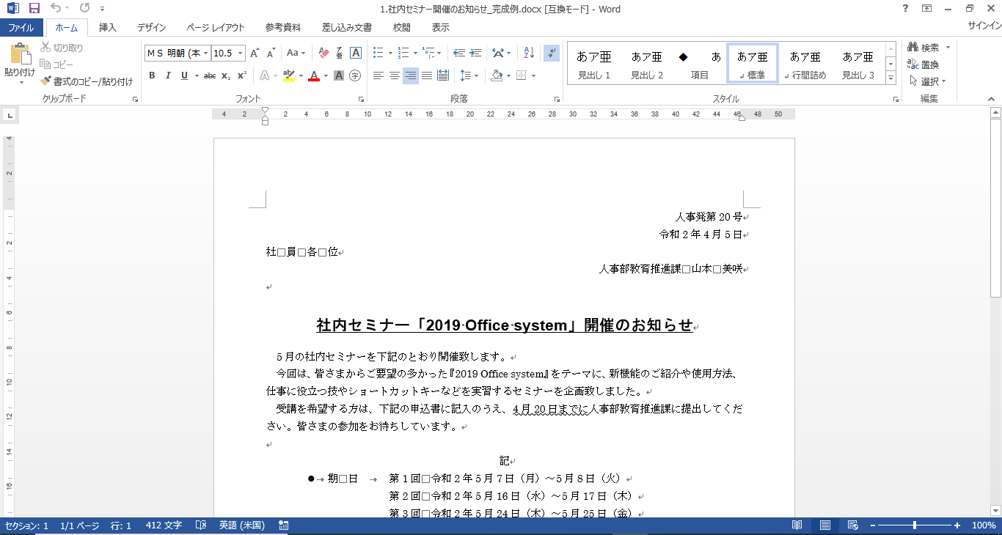Click the 100% zoom level indicator
1002x535 pixels.
click(984, 525)
